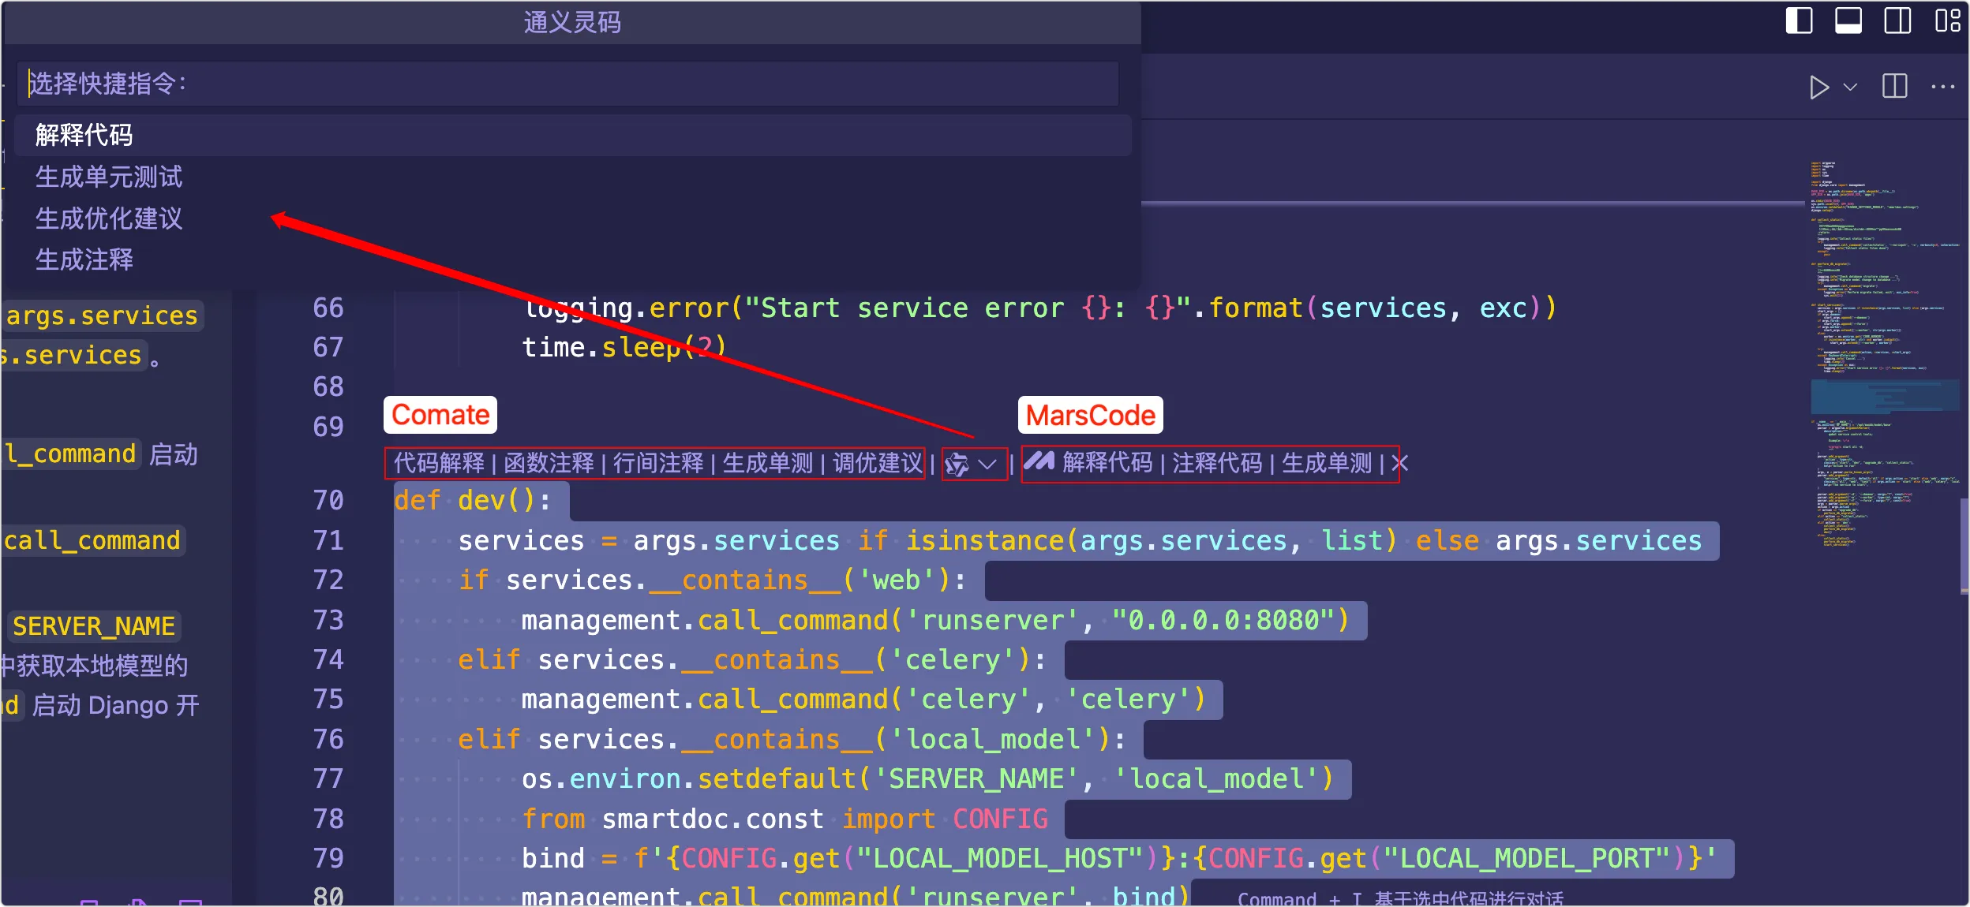The width and height of the screenshot is (1970, 907).
Task: Expand run options dropdown arrow
Action: [1850, 87]
